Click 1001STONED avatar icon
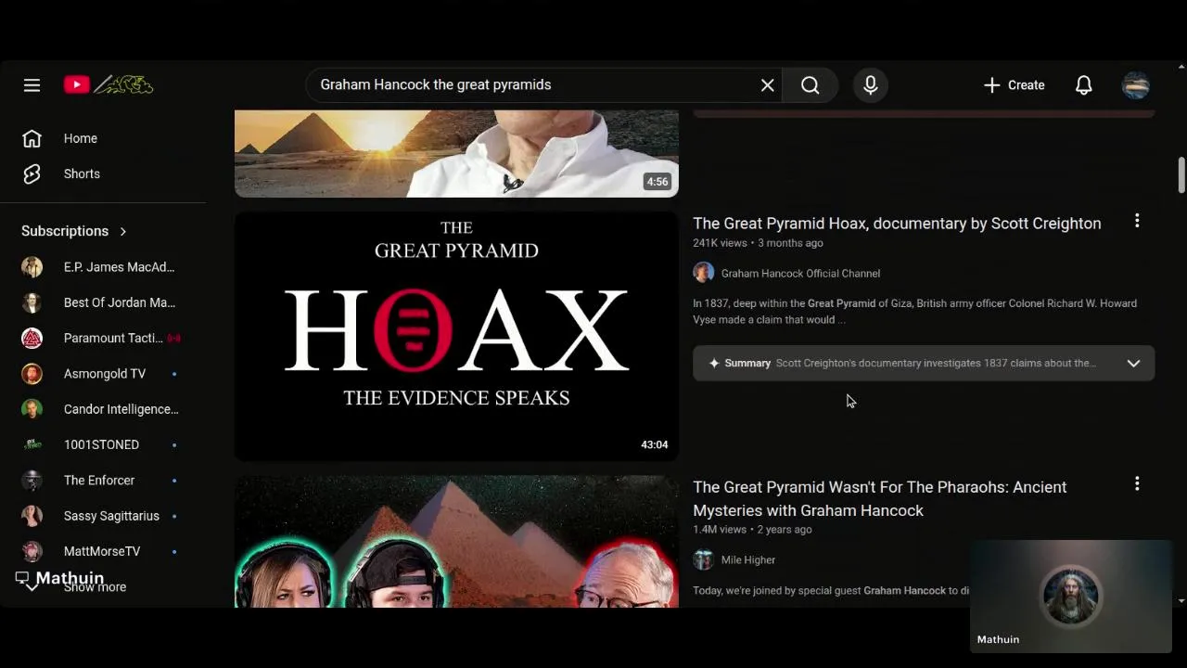 [x=32, y=444]
